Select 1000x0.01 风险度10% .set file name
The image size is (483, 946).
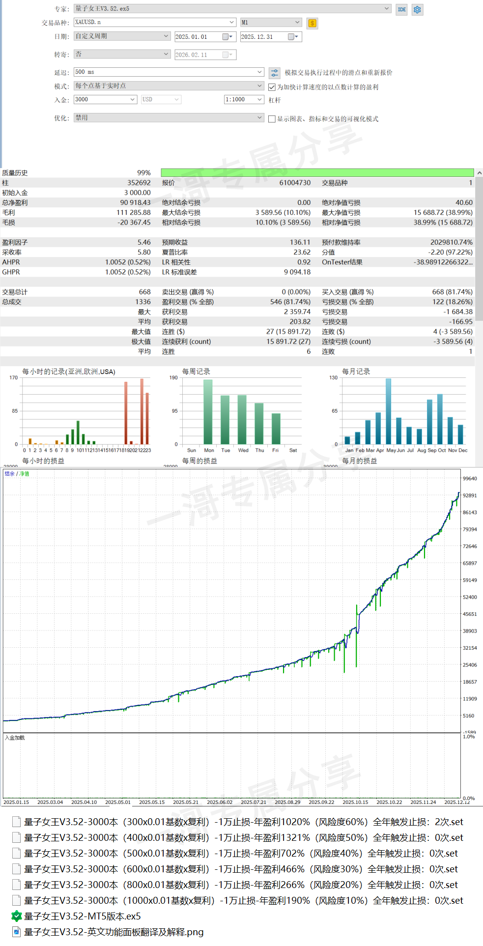pyautogui.click(x=244, y=900)
